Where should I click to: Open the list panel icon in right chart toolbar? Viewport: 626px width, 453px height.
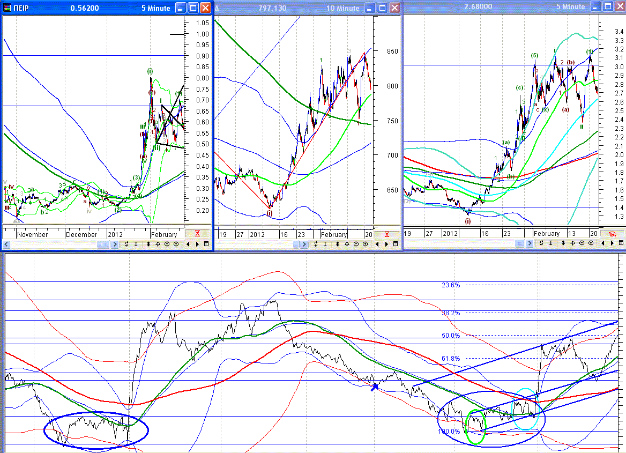[x=621, y=243]
